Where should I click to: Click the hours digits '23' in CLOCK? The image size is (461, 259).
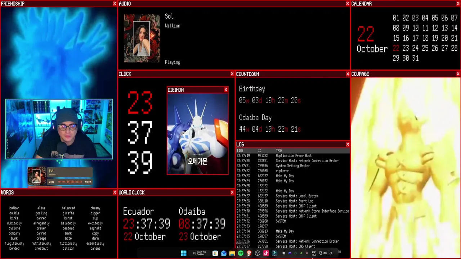click(140, 103)
